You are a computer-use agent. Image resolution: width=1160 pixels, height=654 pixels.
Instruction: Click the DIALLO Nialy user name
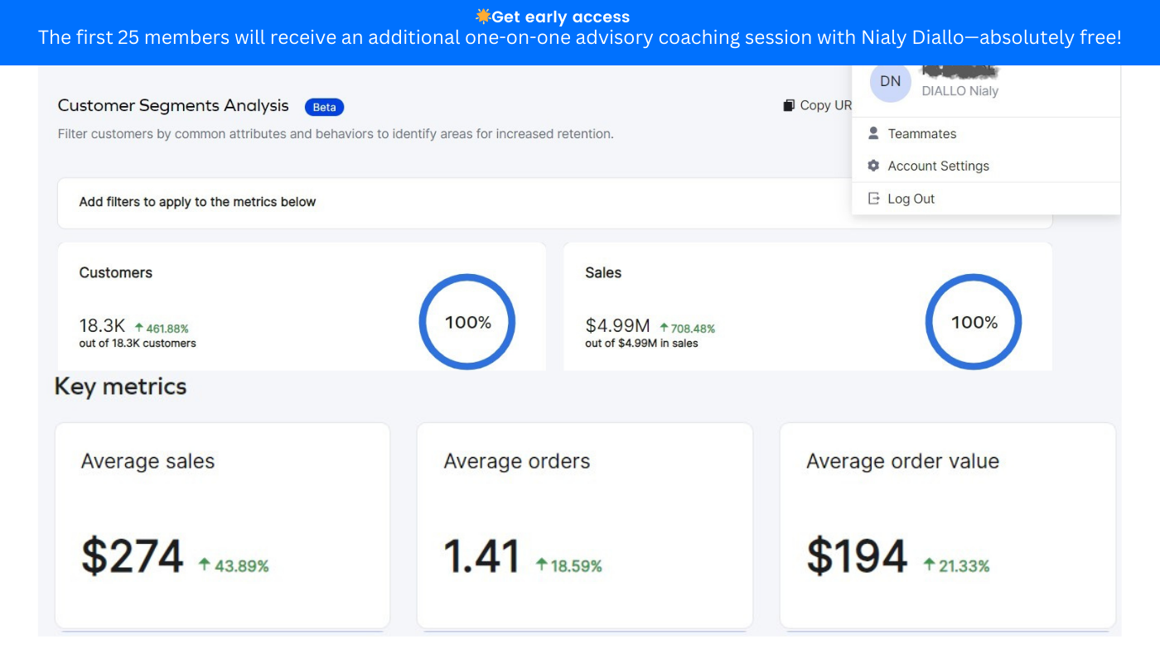coord(959,91)
